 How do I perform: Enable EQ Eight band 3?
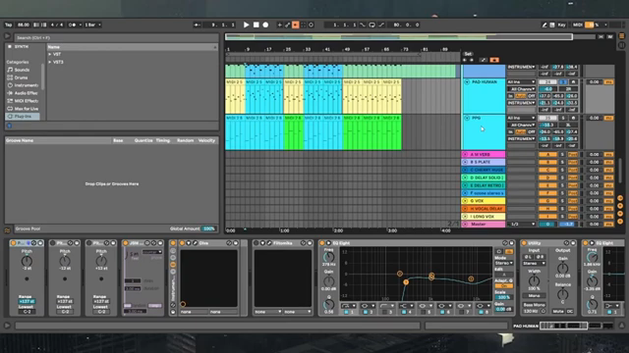click(x=384, y=312)
